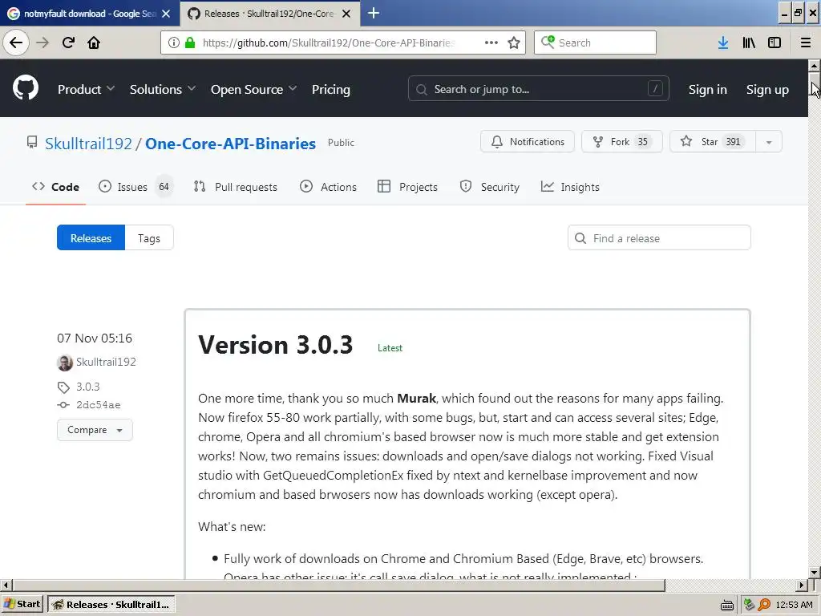The height and width of the screenshot is (616, 821).
Task: Click the GitHub octocat logo
Action: [x=26, y=87]
